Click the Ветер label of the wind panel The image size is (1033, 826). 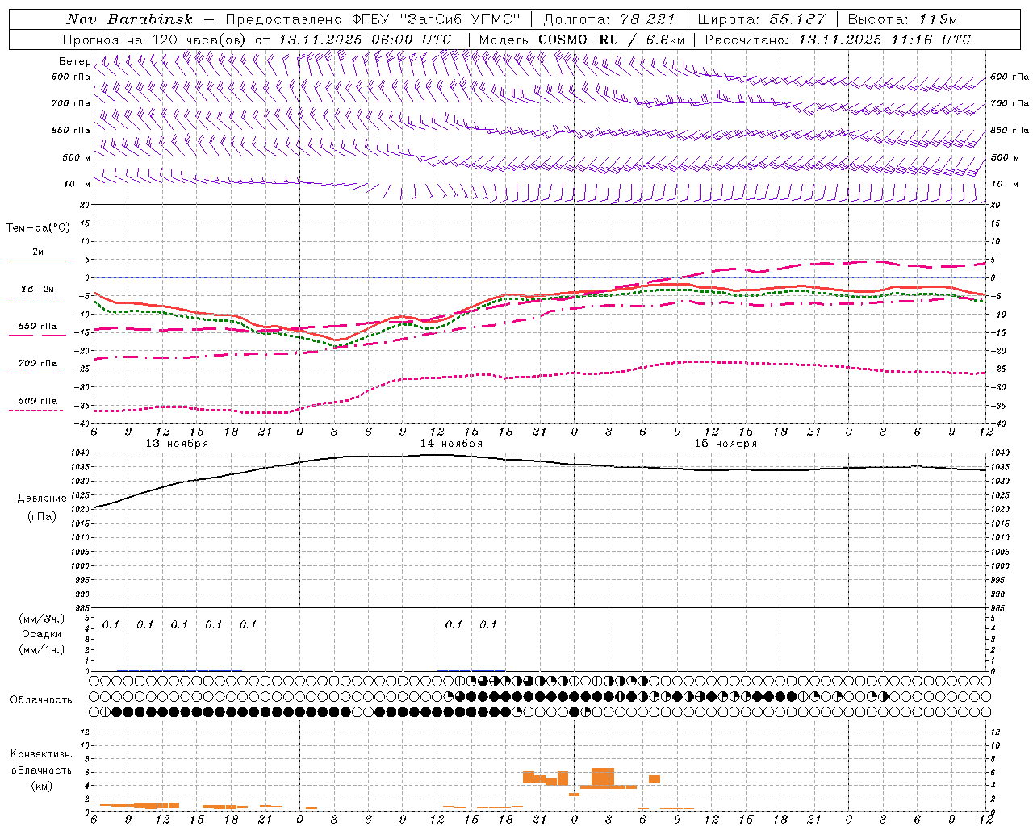click(x=74, y=61)
